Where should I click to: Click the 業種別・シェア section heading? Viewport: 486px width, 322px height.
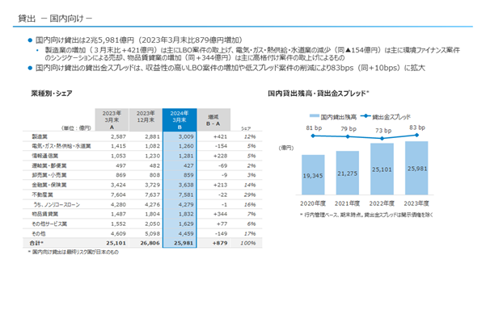52,93
